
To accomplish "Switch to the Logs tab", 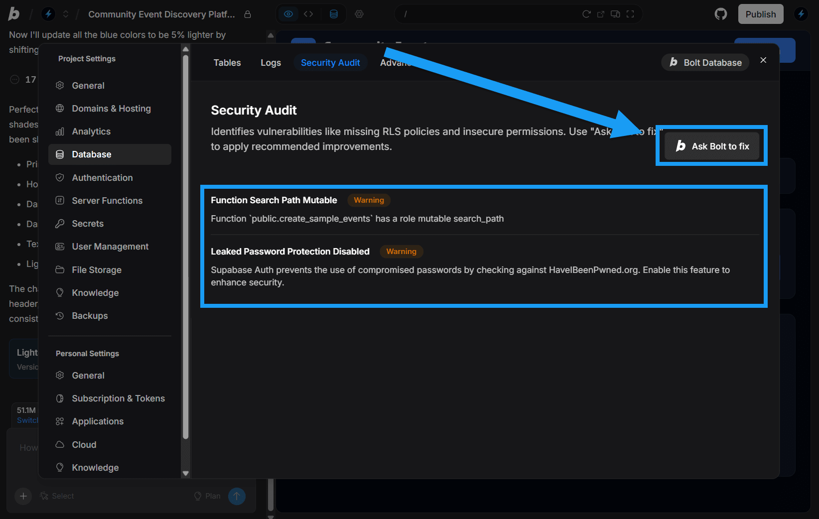I will tap(271, 62).
